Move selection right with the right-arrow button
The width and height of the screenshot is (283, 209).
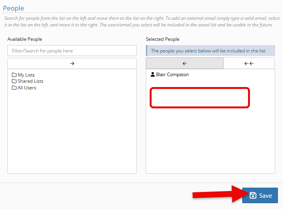(72, 63)
